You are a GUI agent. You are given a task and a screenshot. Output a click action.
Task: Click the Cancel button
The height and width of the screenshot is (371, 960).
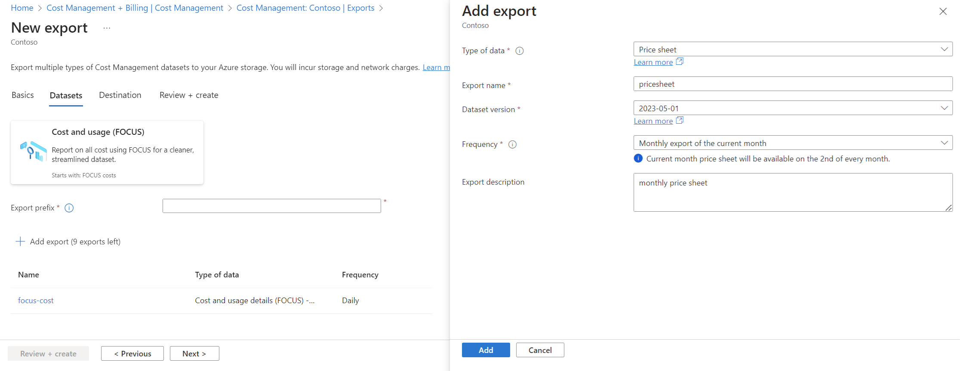tap(540, 350)
